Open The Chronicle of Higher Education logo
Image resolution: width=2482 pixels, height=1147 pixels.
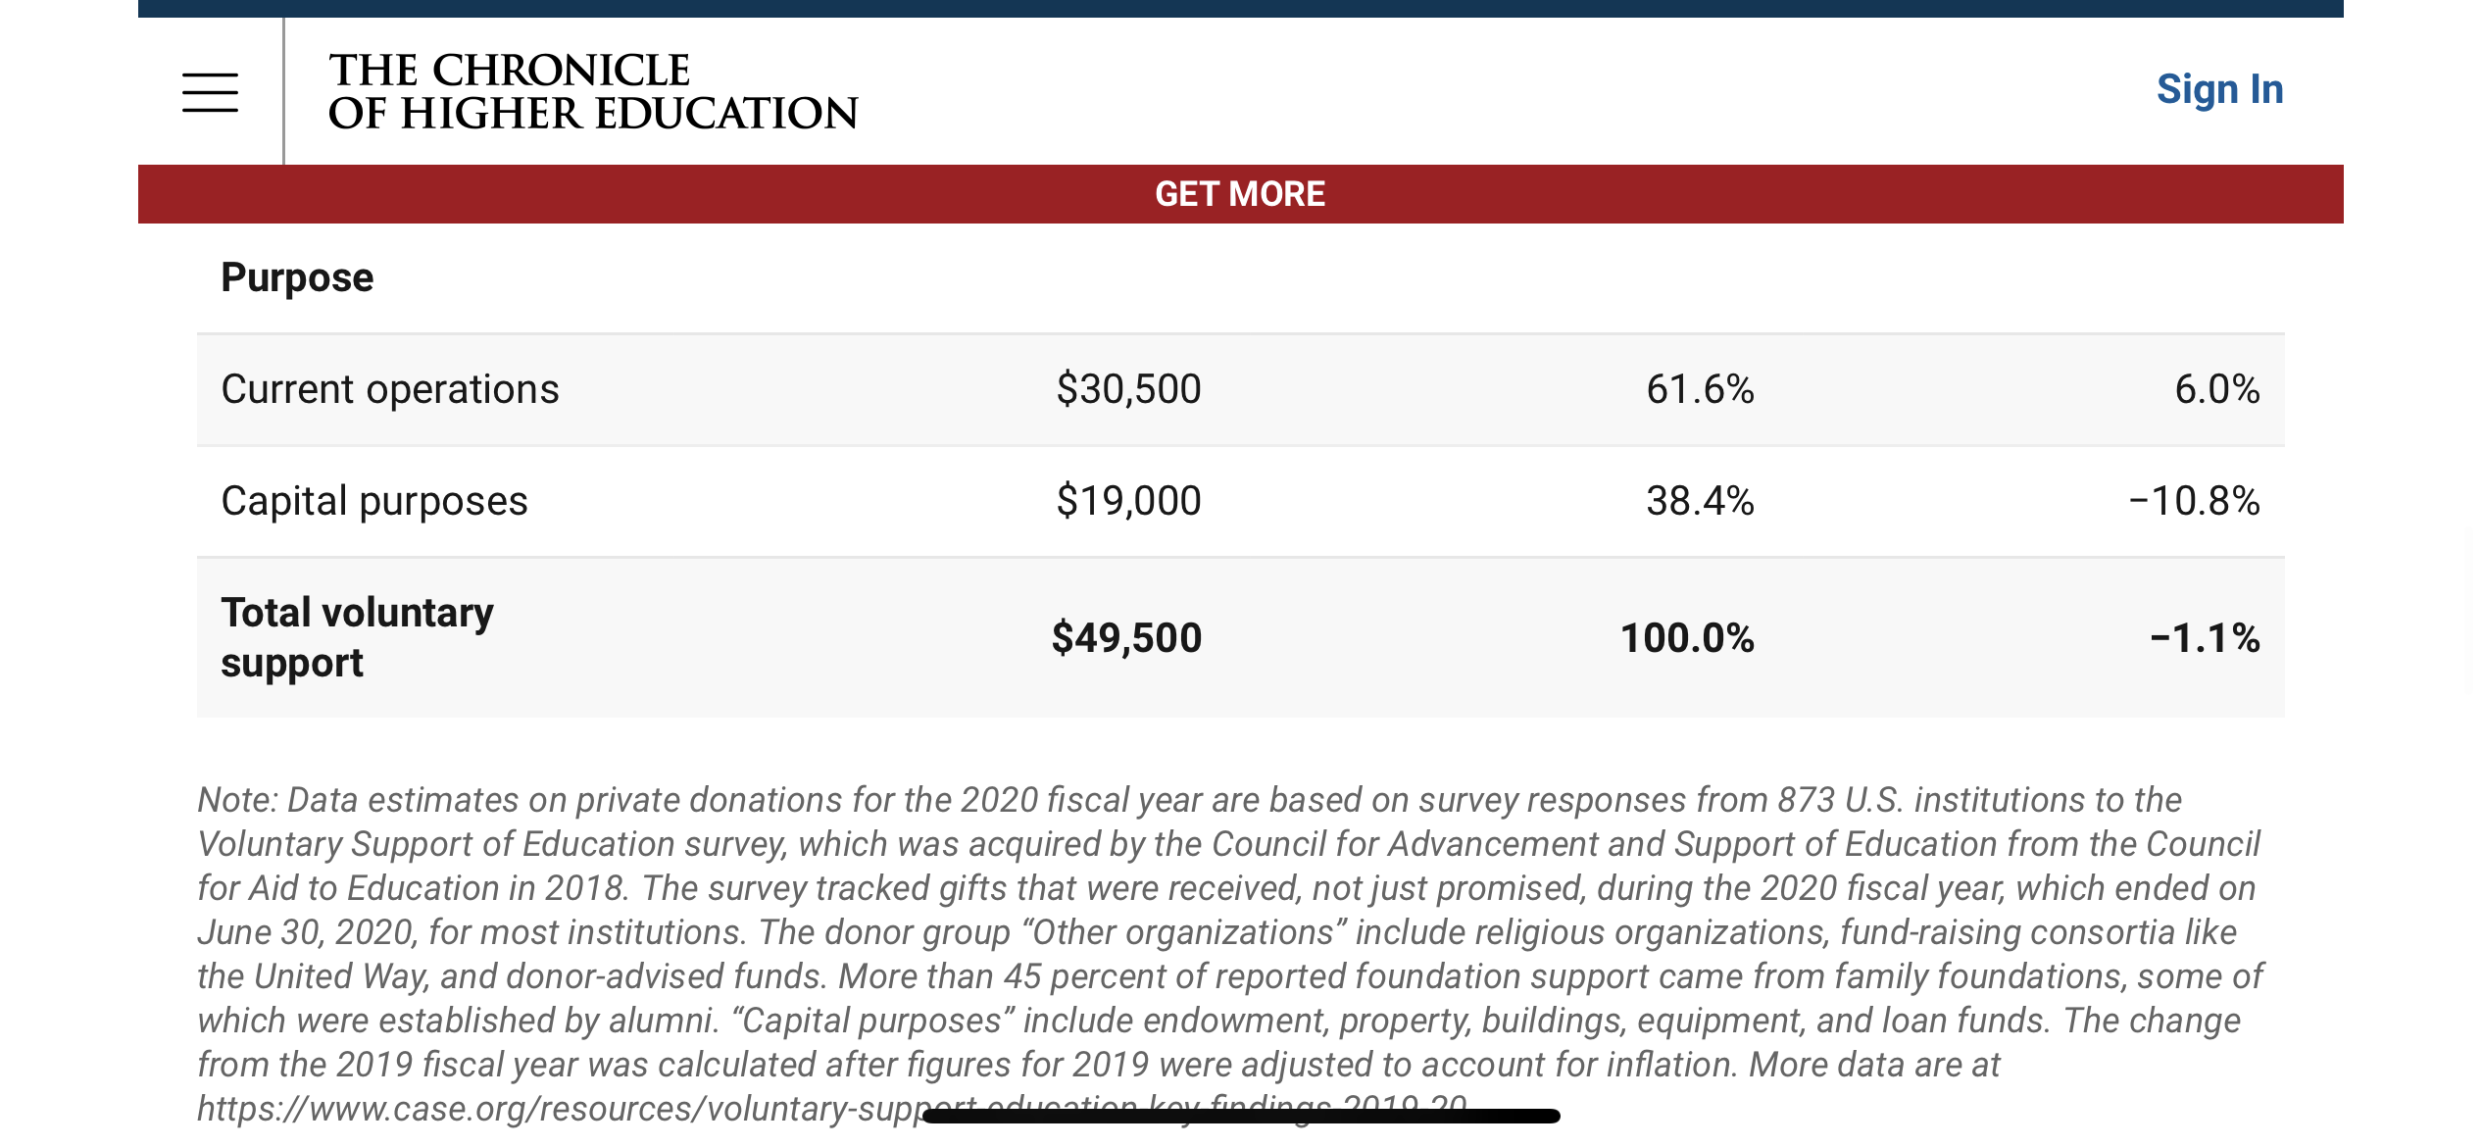pyautogui.click(x=592, y=91)
